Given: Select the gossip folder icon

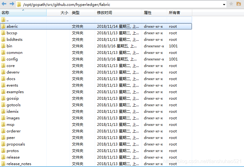Looking at the screenshot, I should [3, 98].
